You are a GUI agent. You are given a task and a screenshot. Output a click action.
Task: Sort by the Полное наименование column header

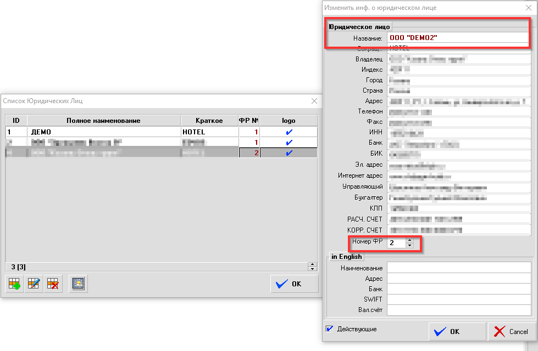tap(103, 121)
